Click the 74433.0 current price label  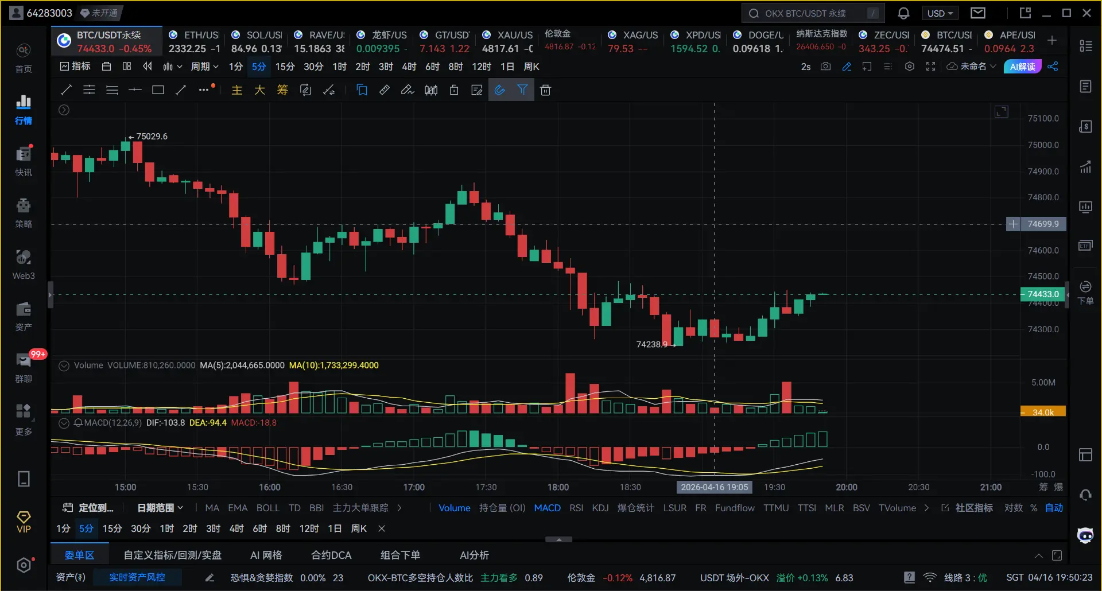point(1042,294)
